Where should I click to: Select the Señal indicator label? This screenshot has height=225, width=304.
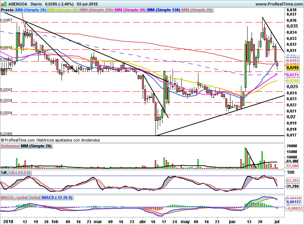click(x=35, y=197)
